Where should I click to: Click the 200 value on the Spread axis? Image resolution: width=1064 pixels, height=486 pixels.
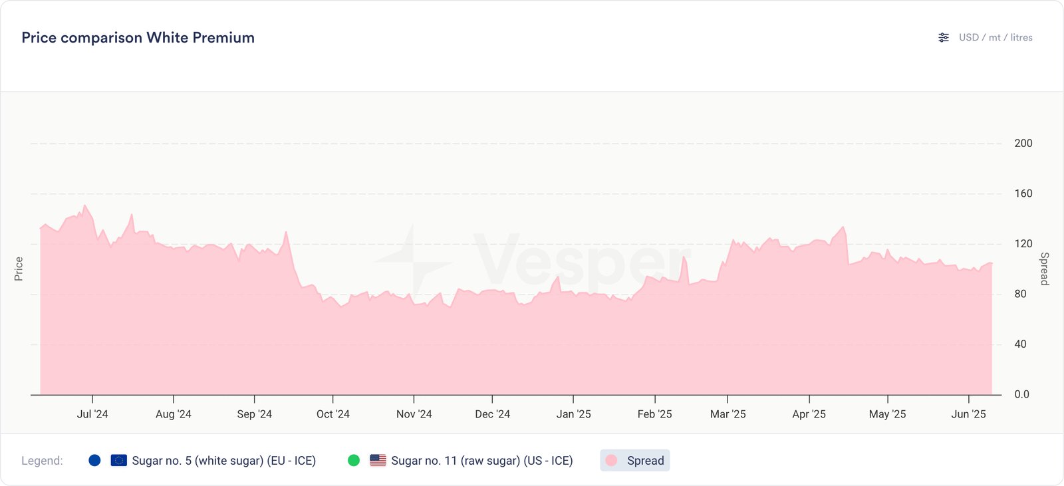click(1023, 144)
